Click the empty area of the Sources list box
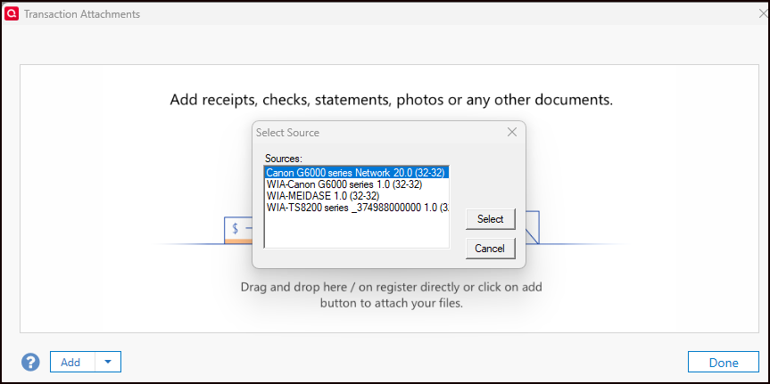Viewport: 770px width, 384px height. tap(357, 231)
